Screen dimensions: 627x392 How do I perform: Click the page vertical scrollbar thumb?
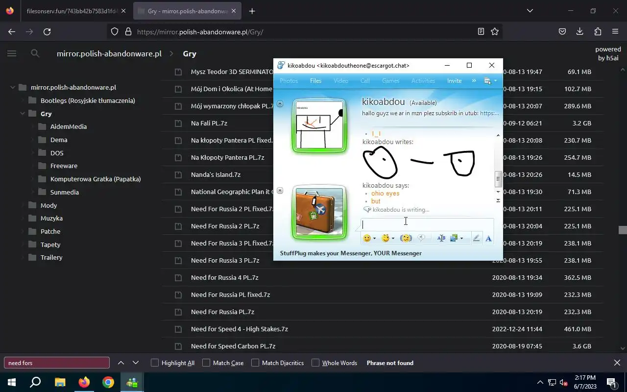(x=623, y=230)
